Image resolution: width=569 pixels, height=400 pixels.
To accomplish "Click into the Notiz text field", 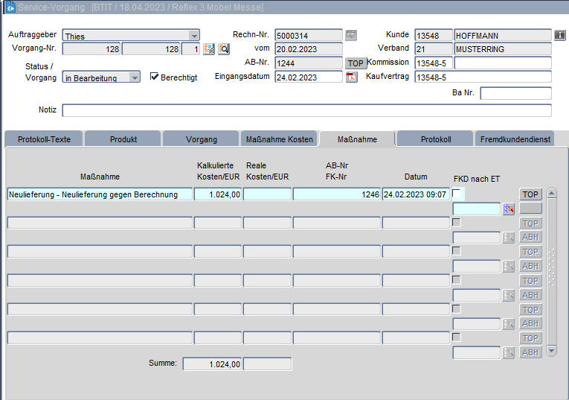I will pos(306,110).
